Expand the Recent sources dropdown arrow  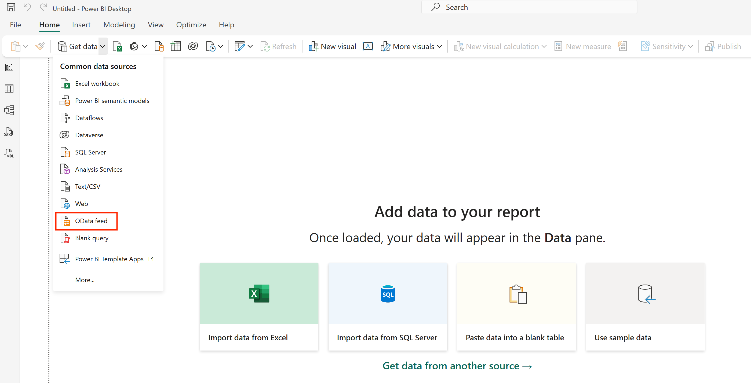221,46
